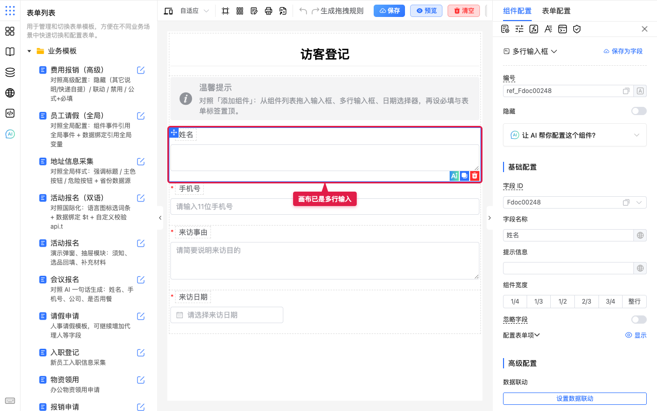
Task: Collapse the left panel with arrow handle
Action: coord(160,218)
